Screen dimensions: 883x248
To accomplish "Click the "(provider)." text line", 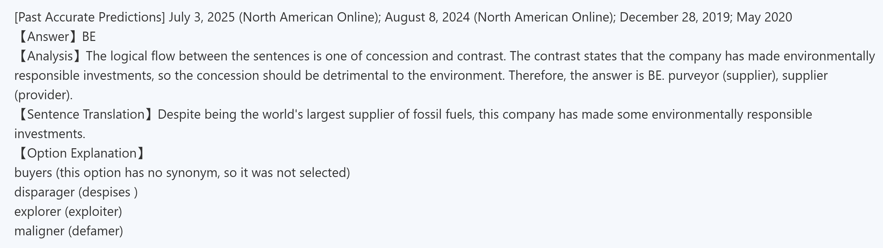I will point(43,95).
